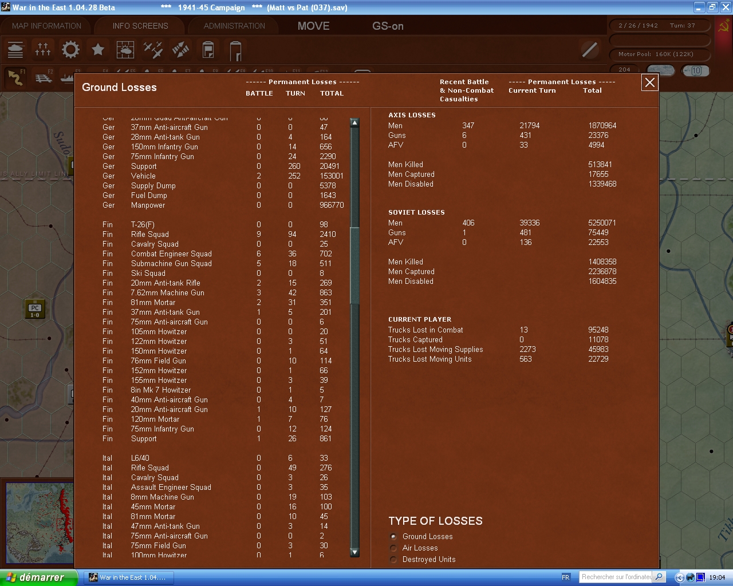Click the tall document page icon
The height and width of the screenshot is (586, 733).
pyautogui.click(x=235, y=50)
